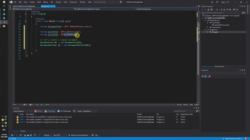This screenshot has height=140, width=250.
Task: Click Undo icon in toolbar
Action: tap(35, 135)
